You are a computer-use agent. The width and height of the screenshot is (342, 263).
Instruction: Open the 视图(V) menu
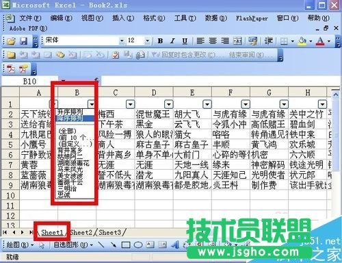pyautogui.click(x=92, y=18)
